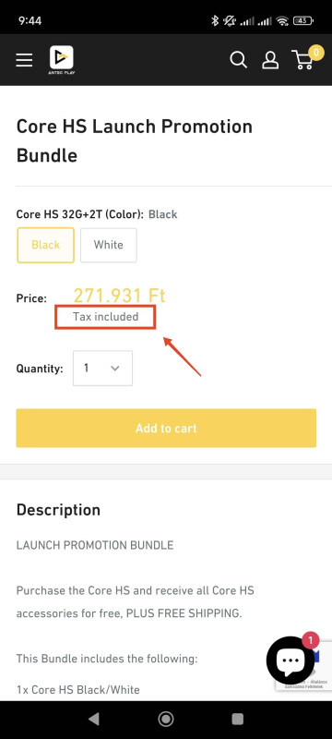Open the search magnifier icon
The image size is (332, 739).
coord(239,60)
